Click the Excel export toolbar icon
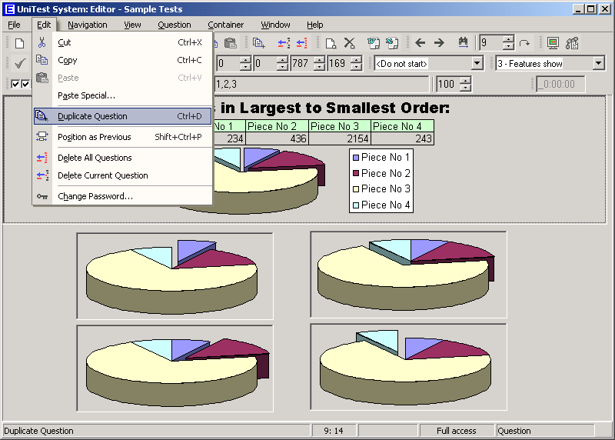 pyautogui.click(x=392, y=43)
